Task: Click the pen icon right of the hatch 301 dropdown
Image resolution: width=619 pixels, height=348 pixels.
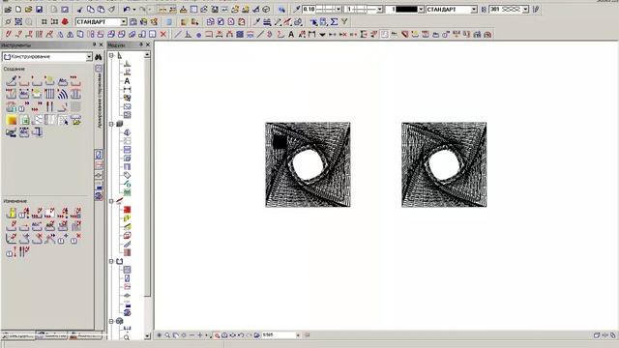Action: [x=536, y=9]
